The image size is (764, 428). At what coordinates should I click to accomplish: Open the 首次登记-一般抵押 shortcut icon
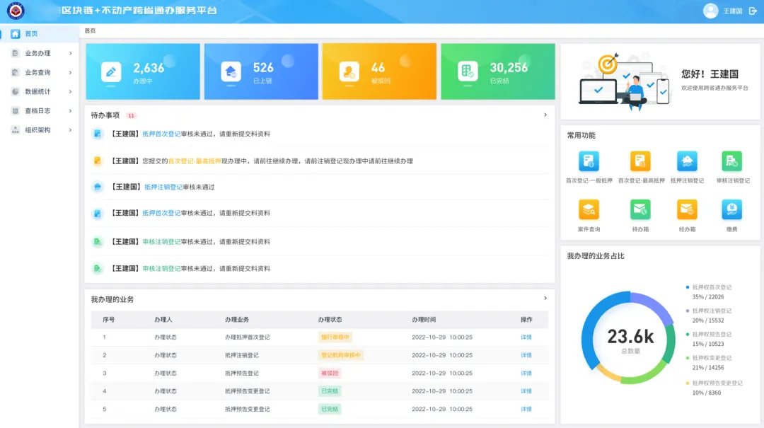pos(589,161)
